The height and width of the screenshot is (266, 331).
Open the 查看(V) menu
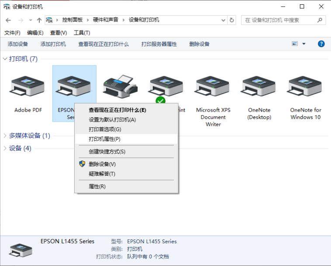pyautogui.click(x=59, y=33)
